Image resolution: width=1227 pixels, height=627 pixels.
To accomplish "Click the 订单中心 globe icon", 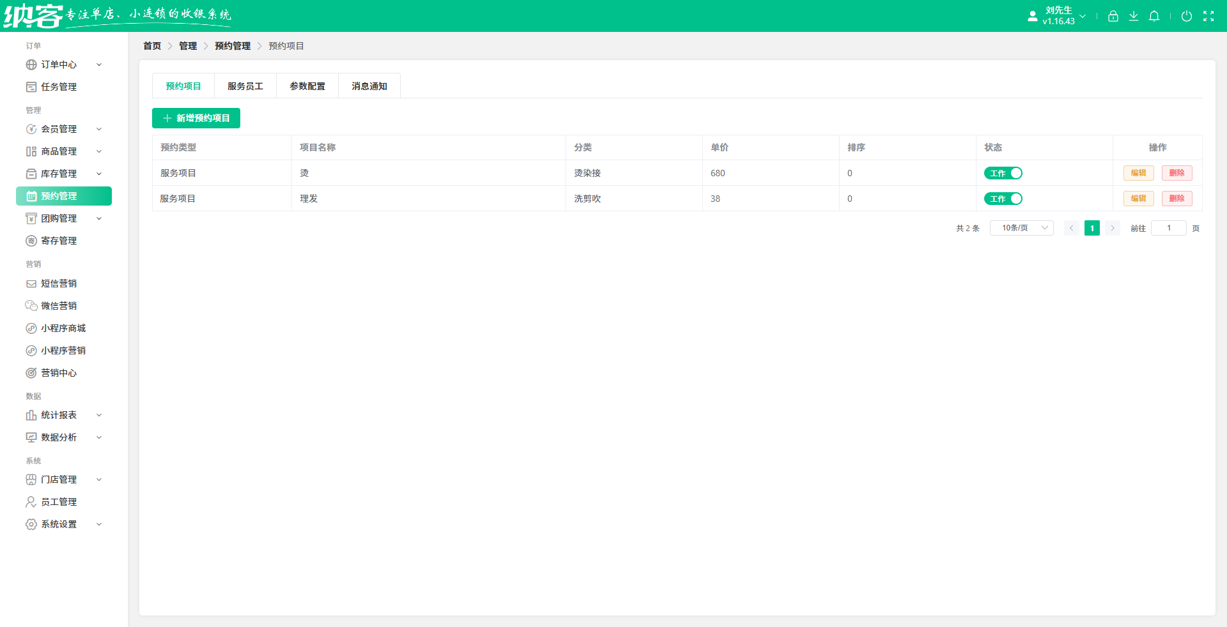I will point(31,64).
